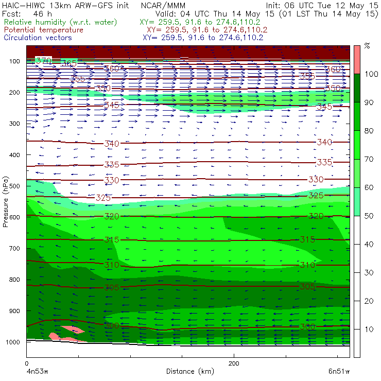Click the dark red band at plot top
The height and width of the screenshot is (381, 381).
click(188, 52)
